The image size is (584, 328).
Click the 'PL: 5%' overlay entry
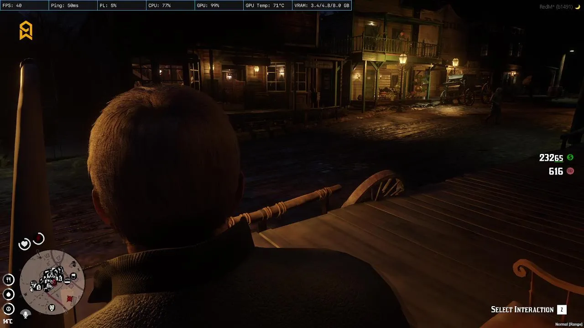[x=122, y=5]
